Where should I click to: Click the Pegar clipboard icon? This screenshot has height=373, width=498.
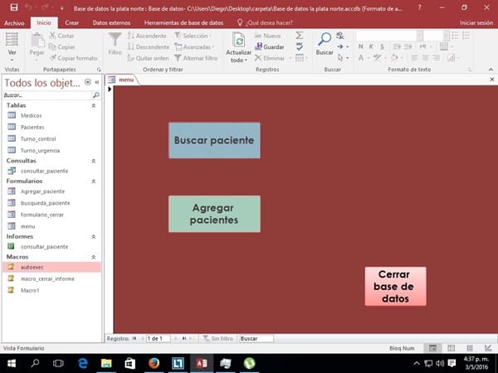[x=37, y=41]
